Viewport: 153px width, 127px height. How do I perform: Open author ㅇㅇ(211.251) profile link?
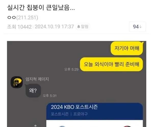click(23, 18)
